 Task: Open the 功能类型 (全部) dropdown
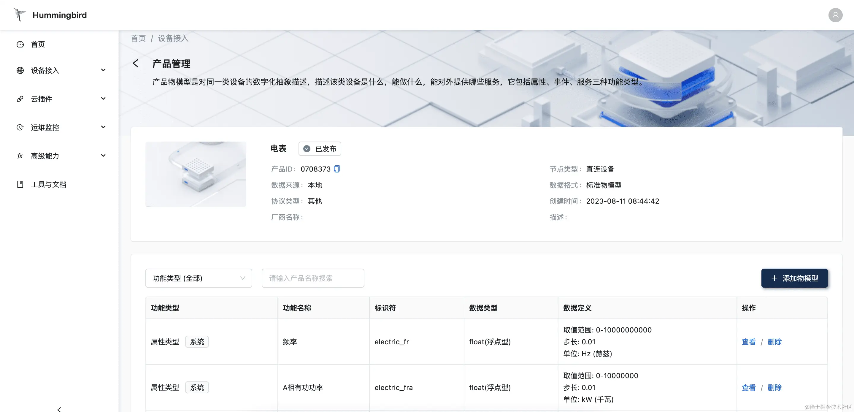[199, 278]
